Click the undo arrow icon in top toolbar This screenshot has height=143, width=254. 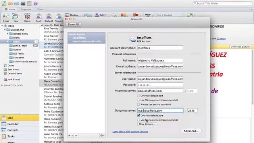point(10,4)
